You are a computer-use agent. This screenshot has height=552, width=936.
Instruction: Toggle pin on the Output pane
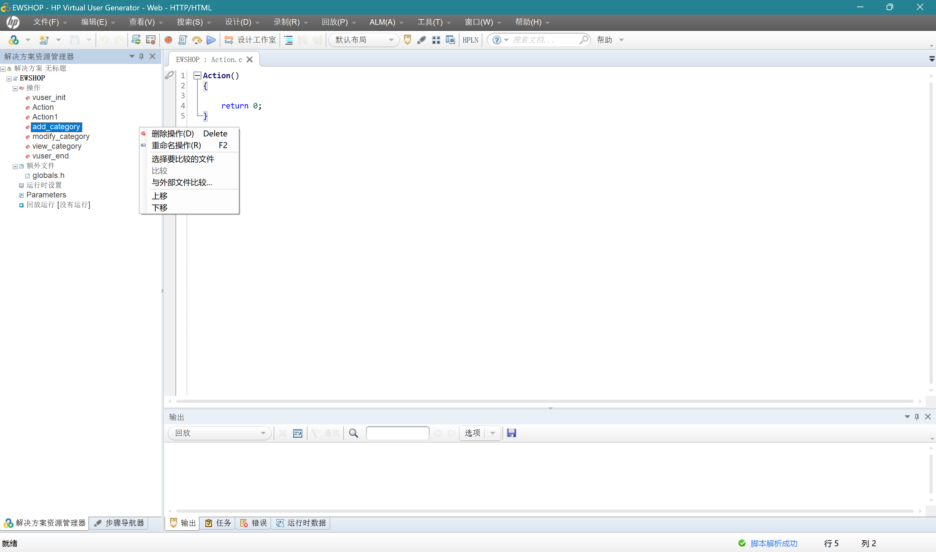[916, 417]
